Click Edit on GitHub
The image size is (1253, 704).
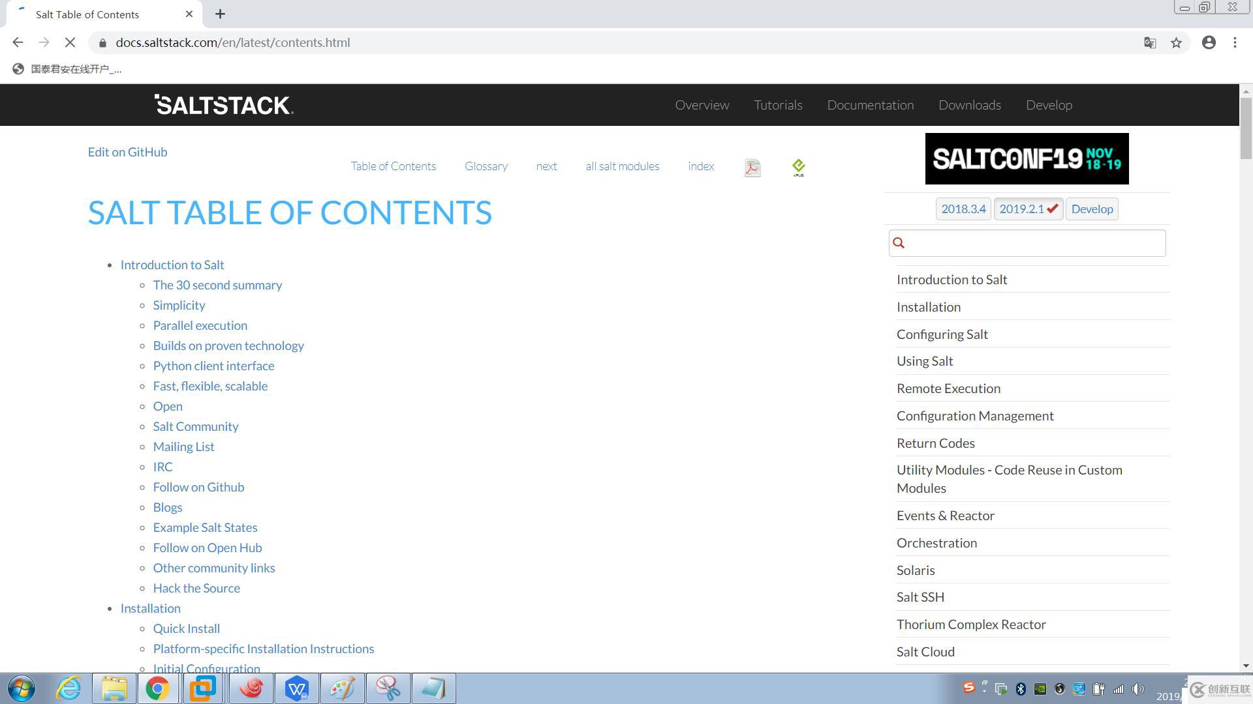click(127, 152)
